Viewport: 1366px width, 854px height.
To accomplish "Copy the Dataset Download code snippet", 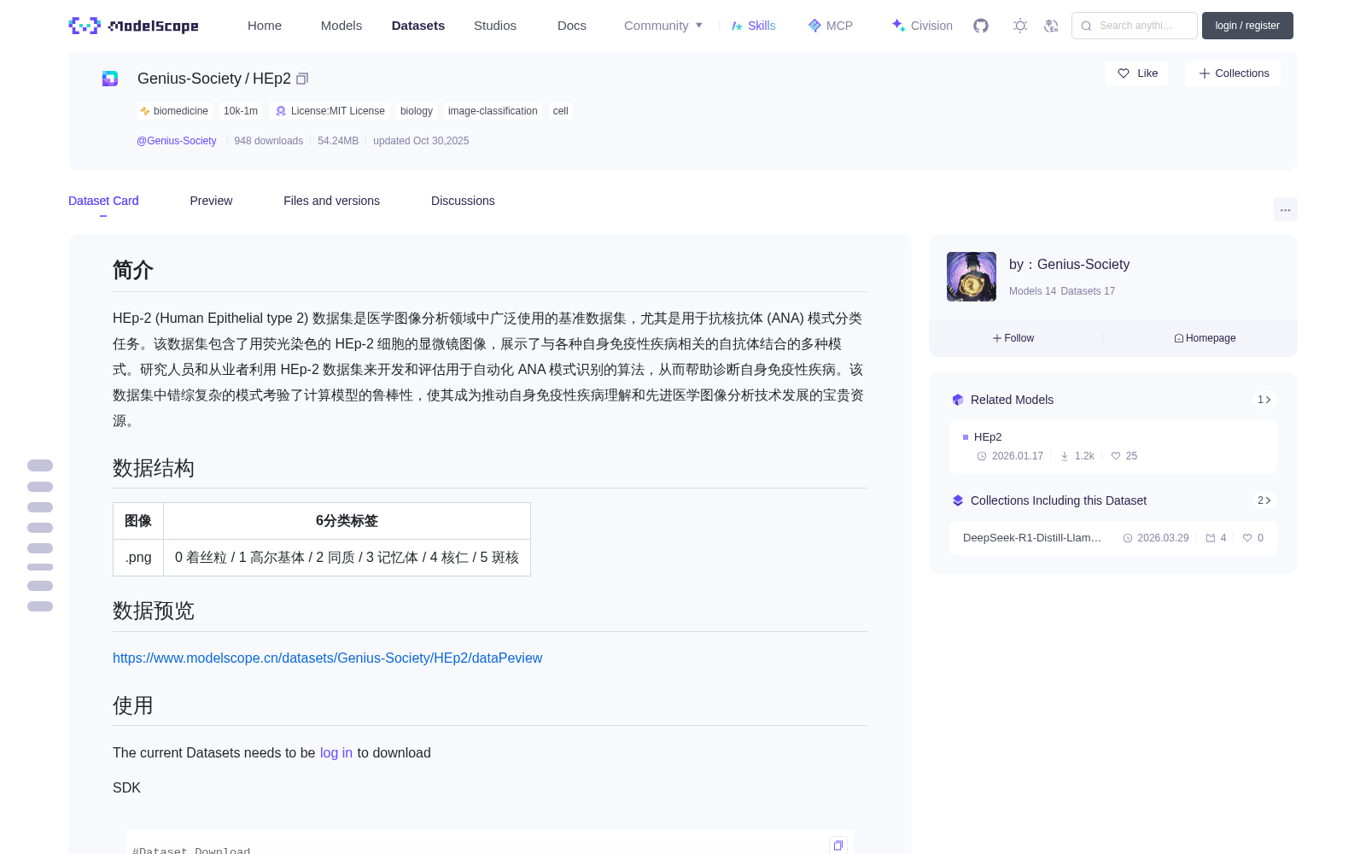I will pos(838,845).
